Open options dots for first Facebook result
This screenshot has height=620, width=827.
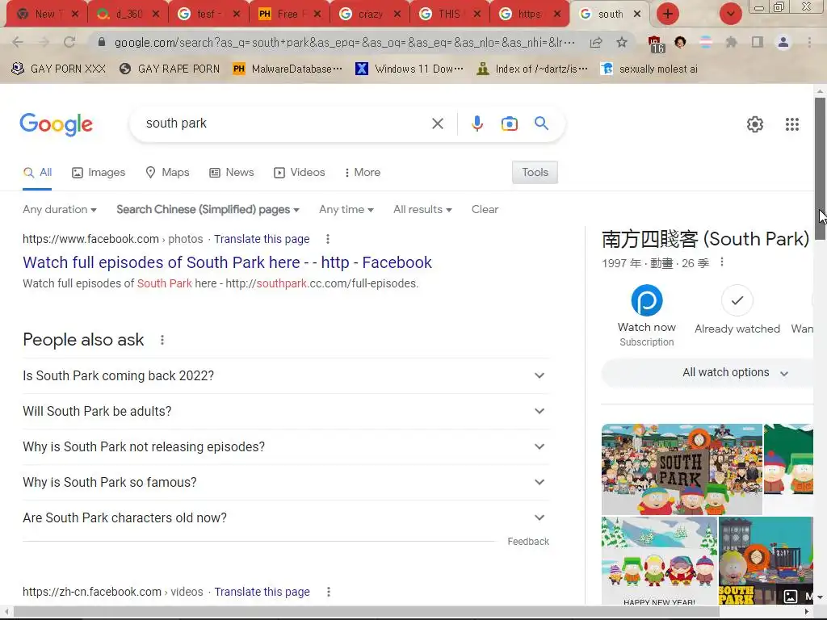[x=328, y=239]
